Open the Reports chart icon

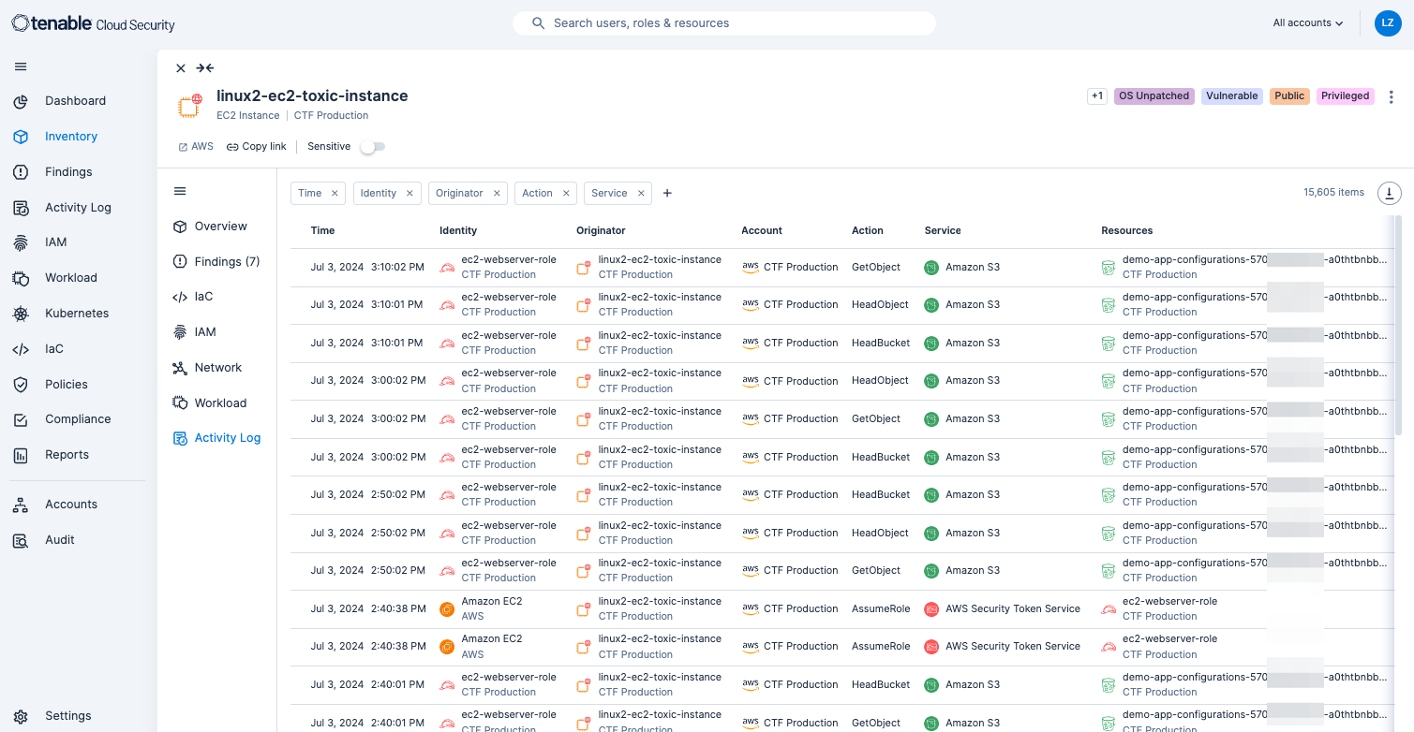click(21, 455)
